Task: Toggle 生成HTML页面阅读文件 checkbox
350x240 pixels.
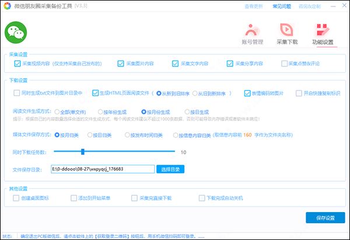Action: point(95,93)
